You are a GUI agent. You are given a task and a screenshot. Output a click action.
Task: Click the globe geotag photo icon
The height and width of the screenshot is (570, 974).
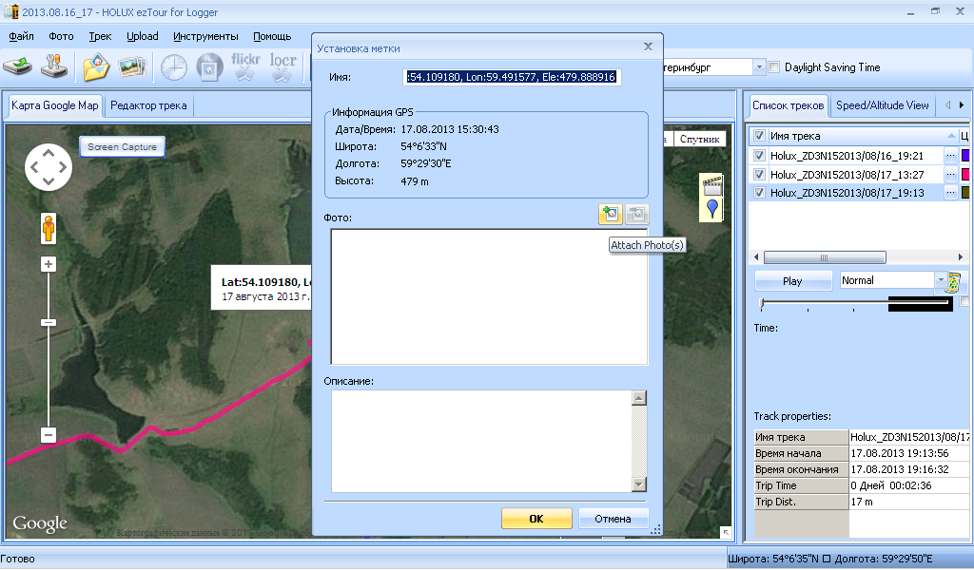coord(209,67)
